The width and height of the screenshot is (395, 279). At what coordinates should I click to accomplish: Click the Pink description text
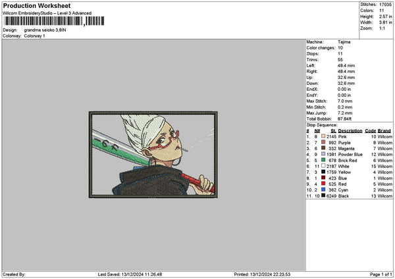tap(342, 137)
